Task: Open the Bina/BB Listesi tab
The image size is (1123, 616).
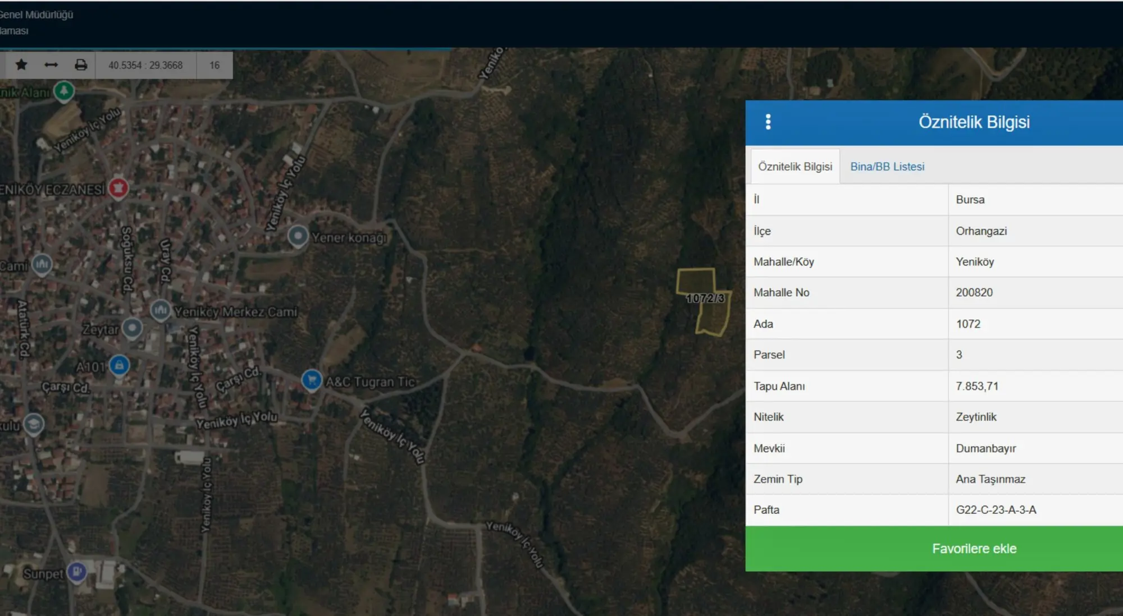Action: coord(887,167)
